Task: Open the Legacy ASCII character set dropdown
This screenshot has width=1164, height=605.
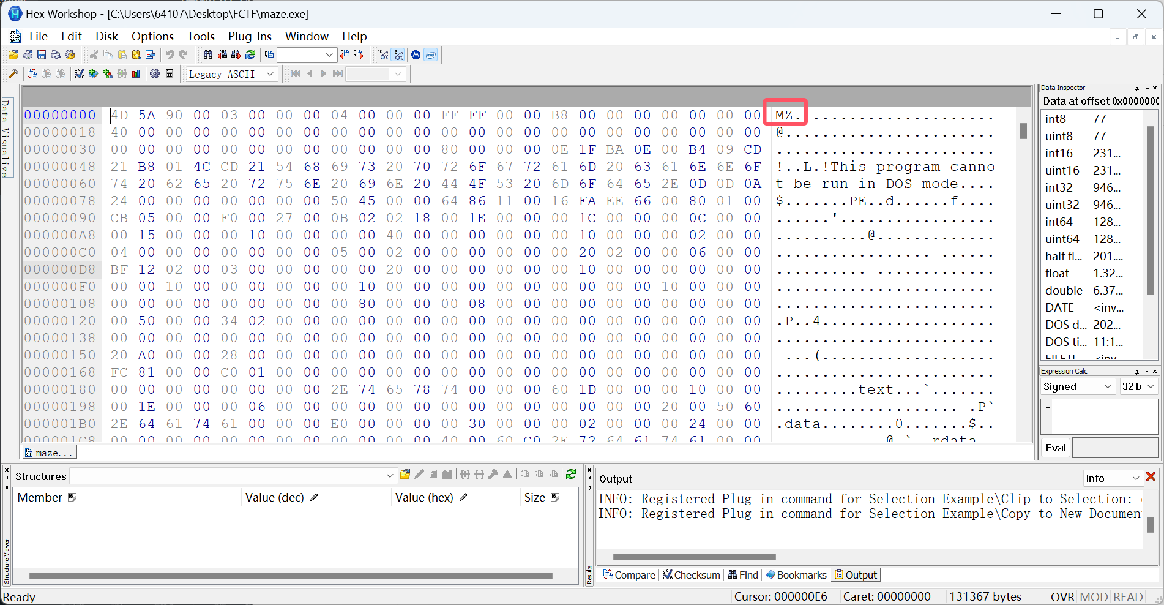Action: (x=232, y=74)
